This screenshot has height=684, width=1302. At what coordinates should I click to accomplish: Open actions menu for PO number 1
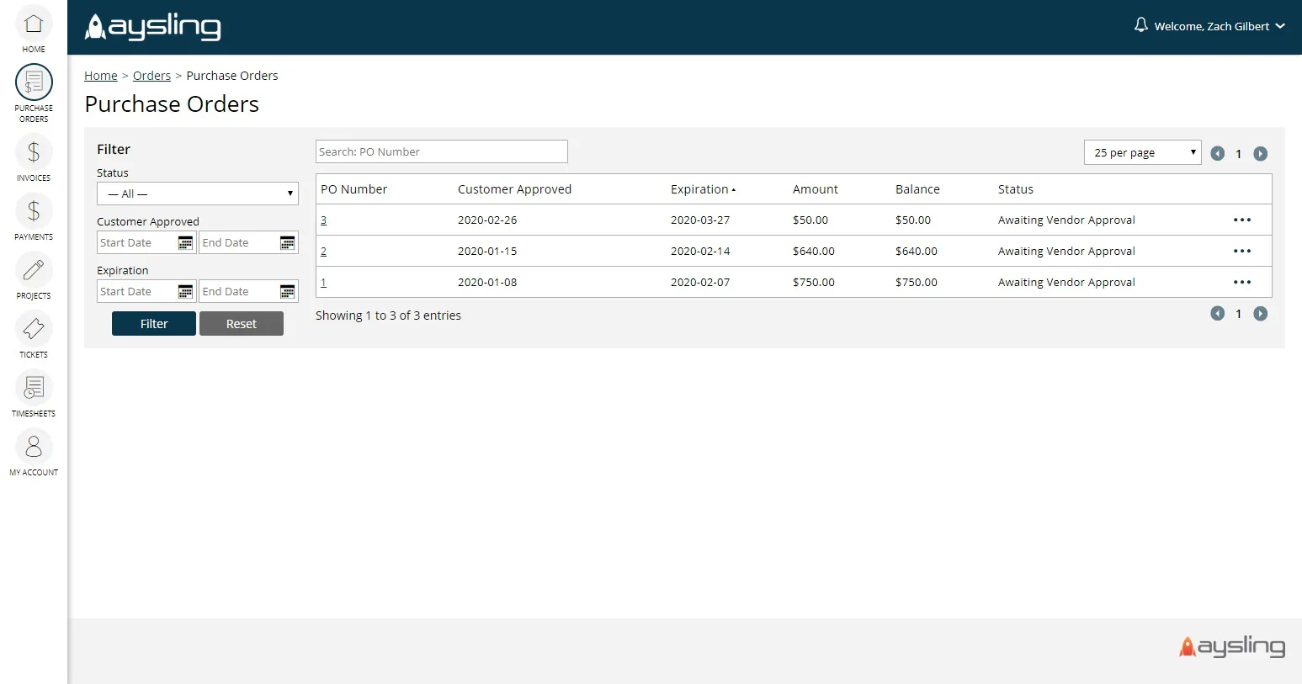click(x=1242, y=282)
